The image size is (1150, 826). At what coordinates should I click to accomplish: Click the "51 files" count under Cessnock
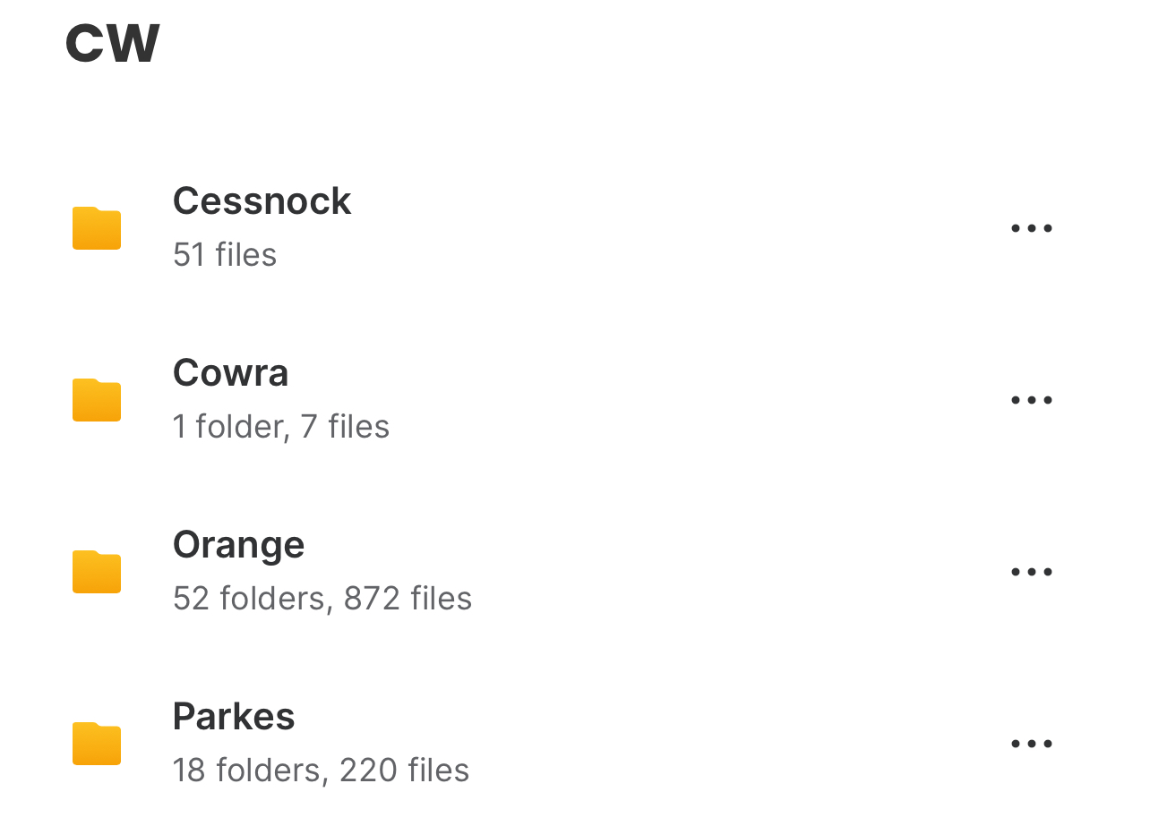(x=225, y=255)
